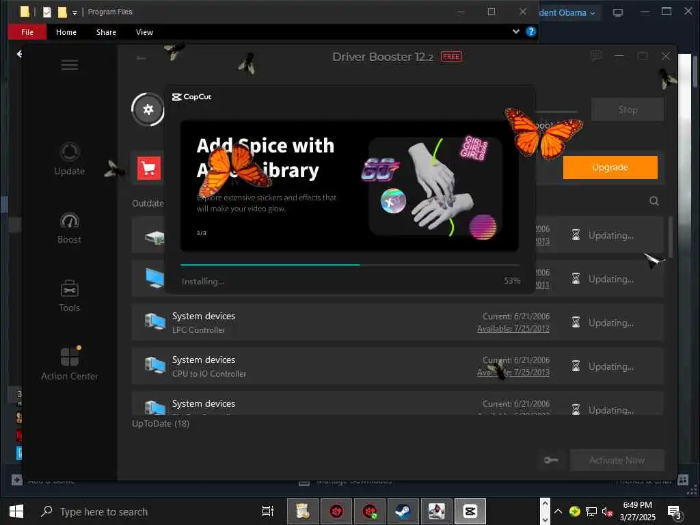
Task: Click hourglass icon in CPU to IO row
Action: click(576, 366)
